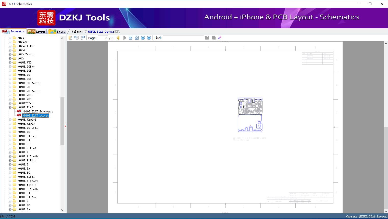388x219 pixels.
Task: Collapse side panel with red splitter arrow
Action: [65, 126]
